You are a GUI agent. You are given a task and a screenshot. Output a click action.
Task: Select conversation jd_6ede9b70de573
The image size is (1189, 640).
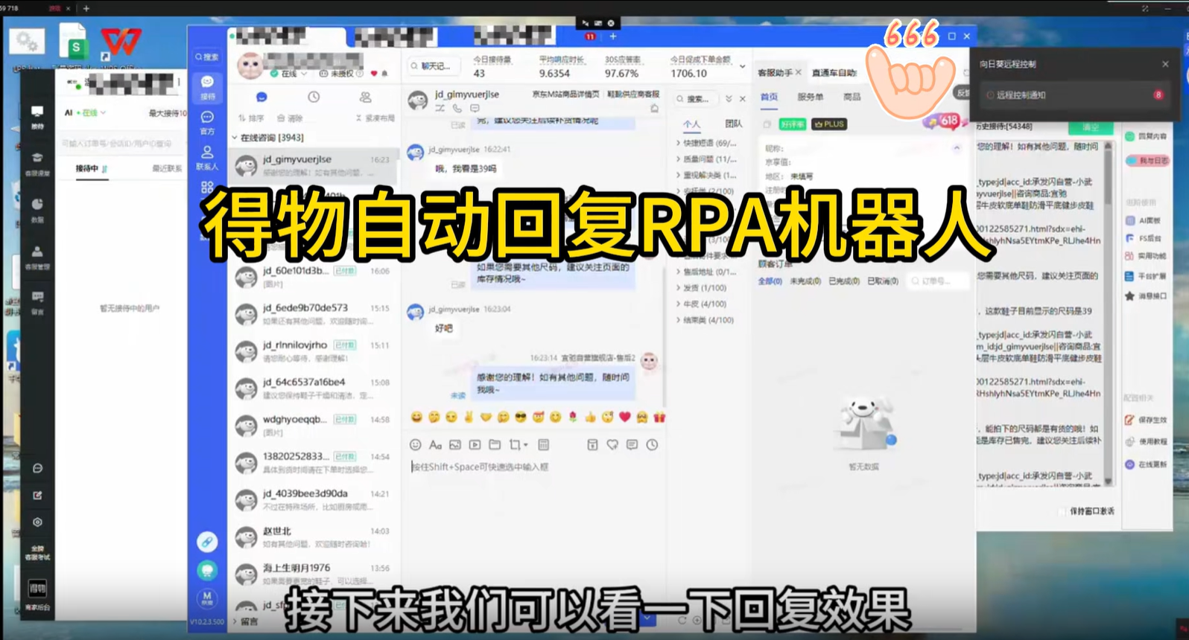[x=313, y=314]
